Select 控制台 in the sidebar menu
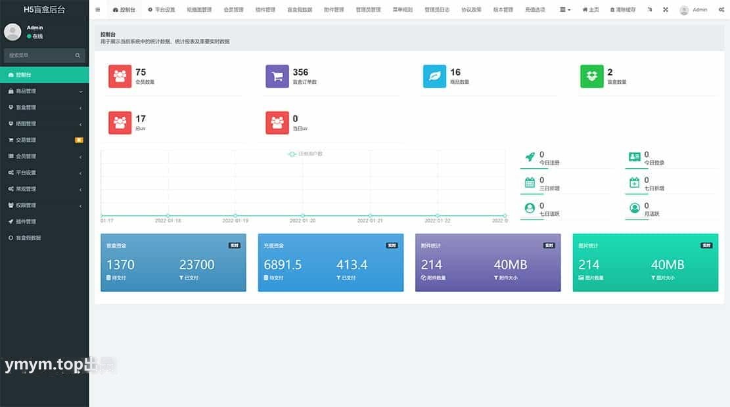The image size is (730, 407). point(45,75)
